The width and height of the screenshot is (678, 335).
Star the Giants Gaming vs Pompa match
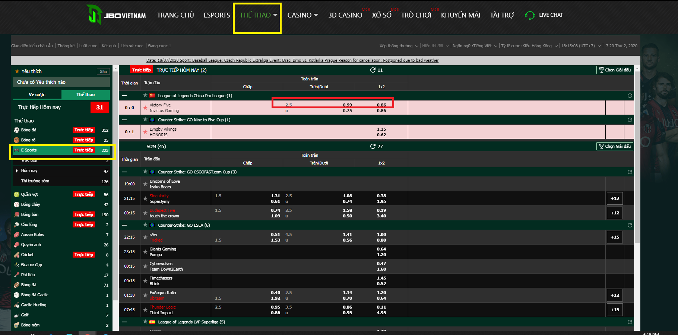tap(145, 252)
